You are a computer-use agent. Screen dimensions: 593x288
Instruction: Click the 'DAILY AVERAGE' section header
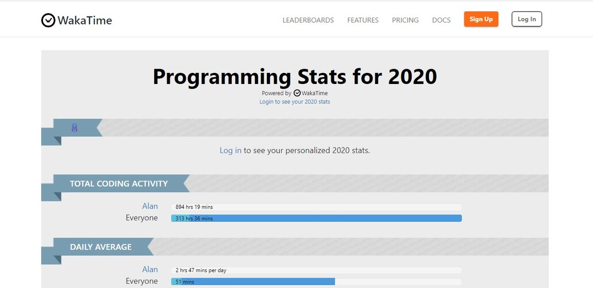click(x=101, y=247)
